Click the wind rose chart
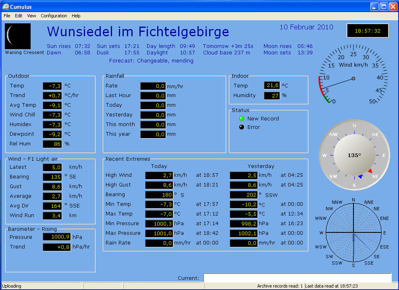The height and width of the screenshot is (290, 399). [x=353, y=232]
